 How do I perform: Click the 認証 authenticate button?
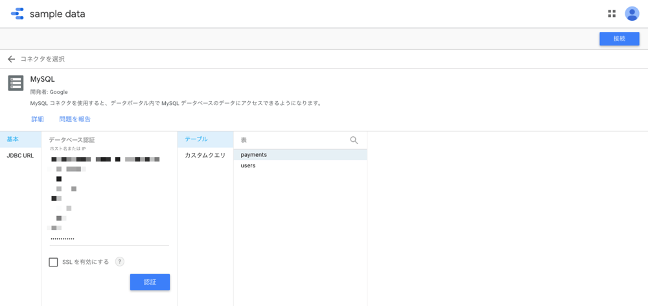(x=150, y=282)
